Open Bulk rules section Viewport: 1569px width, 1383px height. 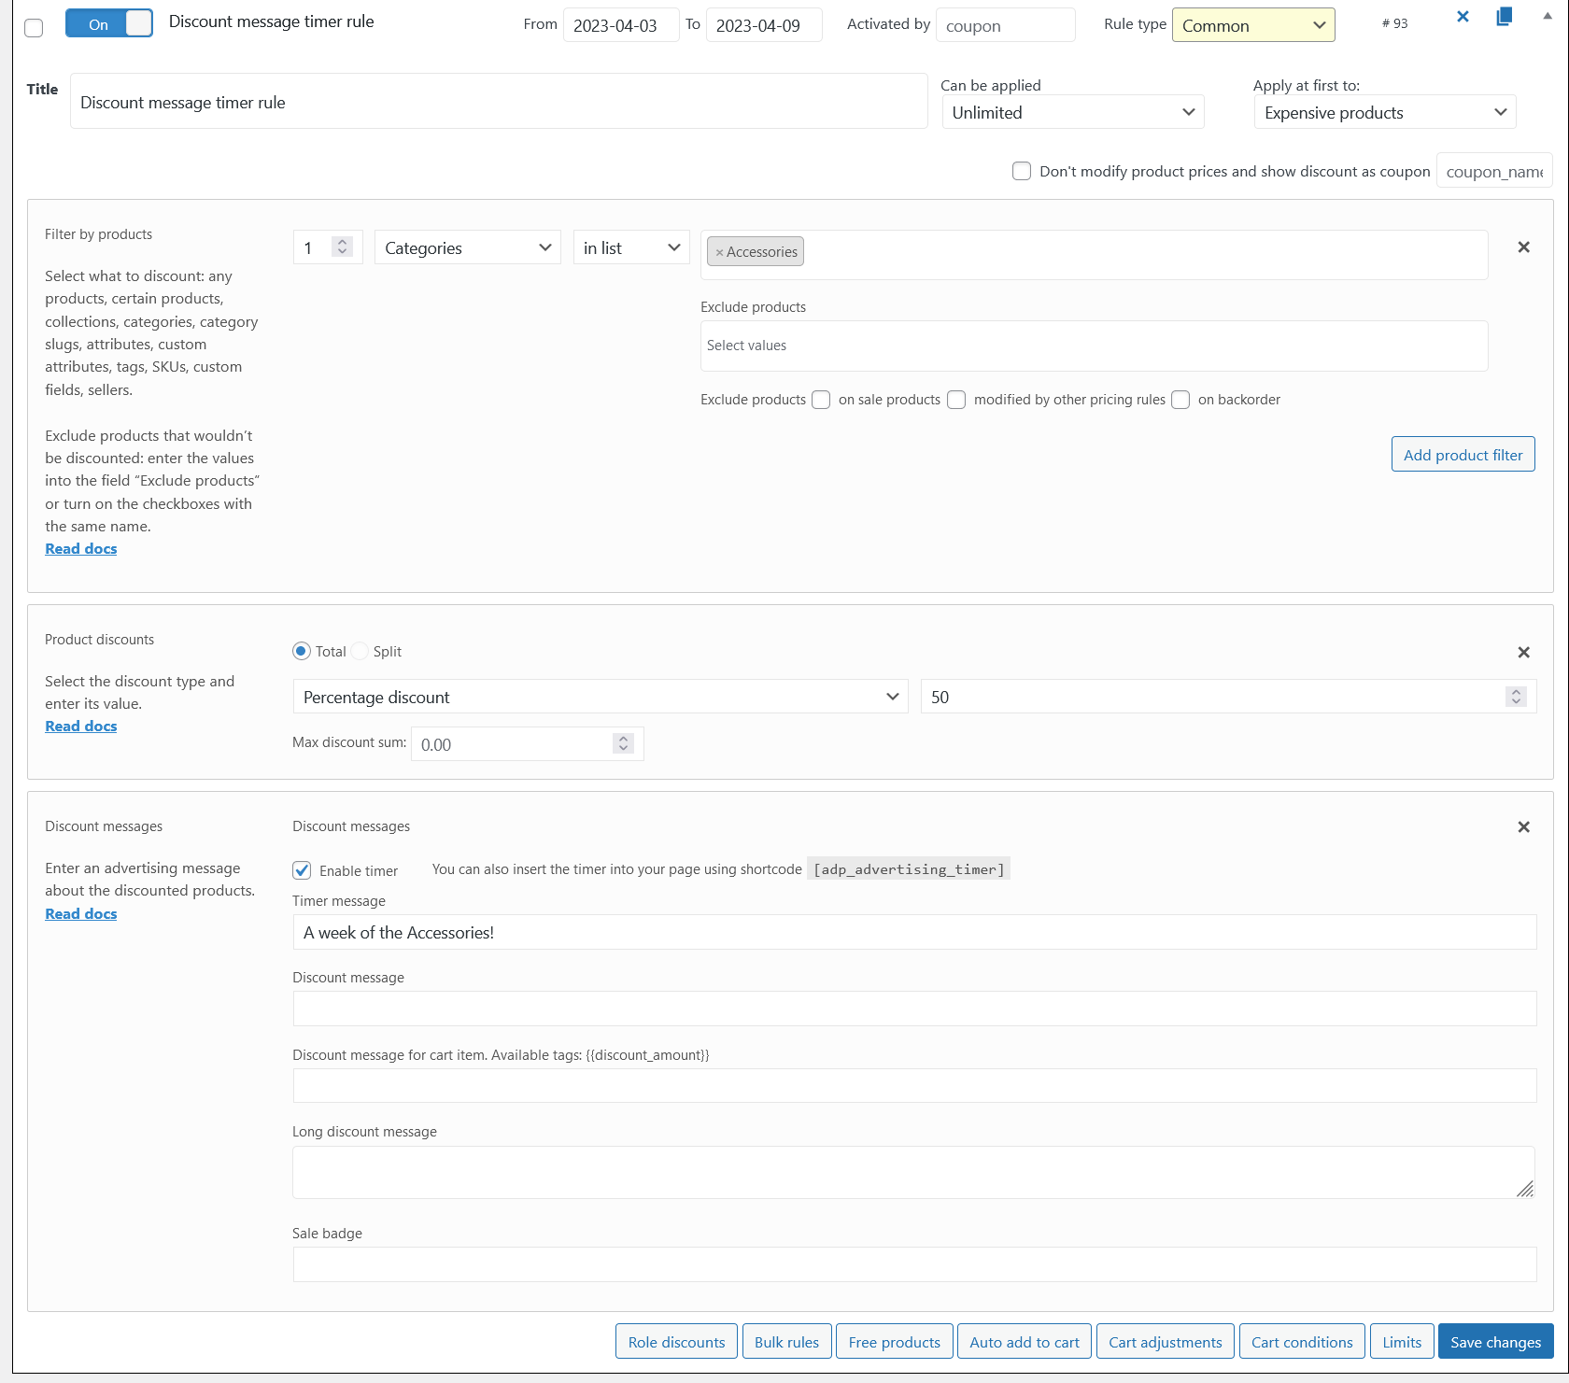tap(786, 1342)
